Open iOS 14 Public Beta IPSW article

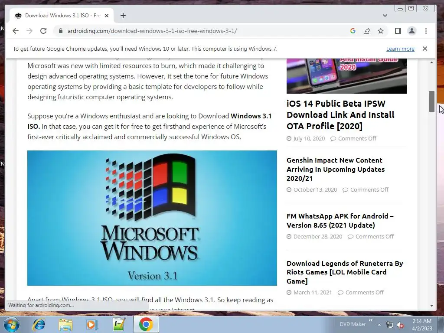(340, 114)
